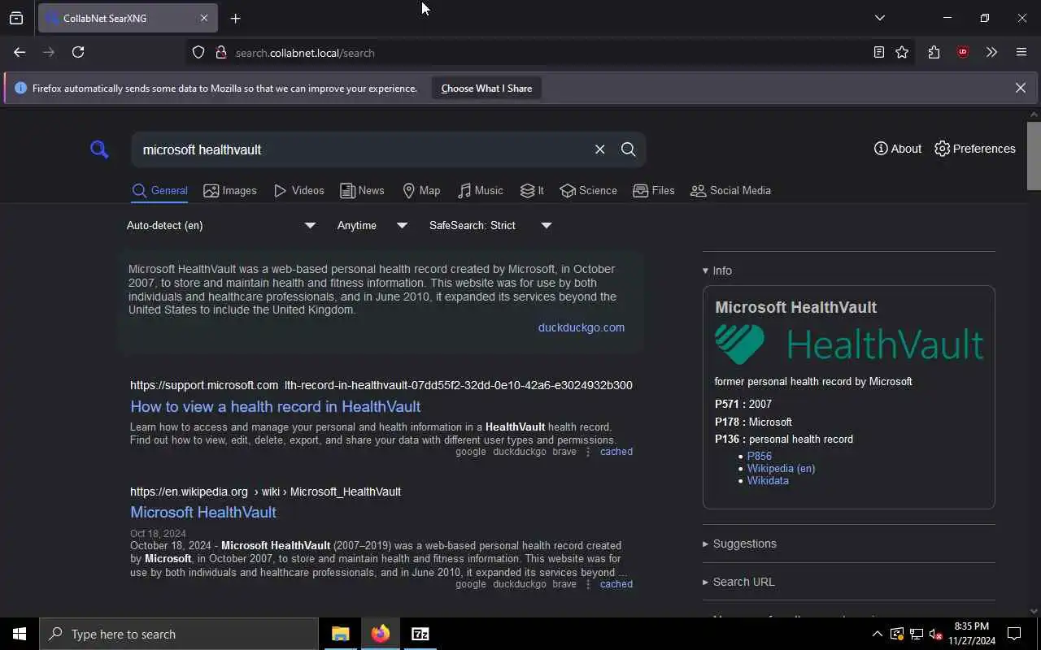
Task: Open the Windows notification center
Action: pyautogui.click(x=1014, y=634)
